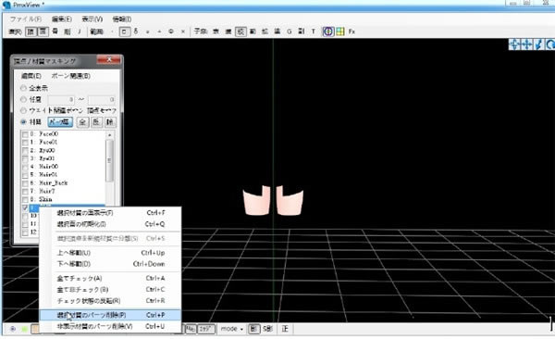Viewport: 555px width, 339px height.
Task: Toggle vertex selection mode (頂) in toolbar
Action: pos(31,31)
